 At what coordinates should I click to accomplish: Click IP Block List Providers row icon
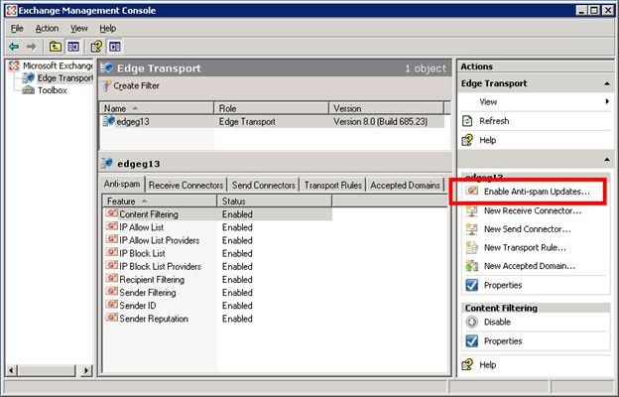[x=112, y=266]
